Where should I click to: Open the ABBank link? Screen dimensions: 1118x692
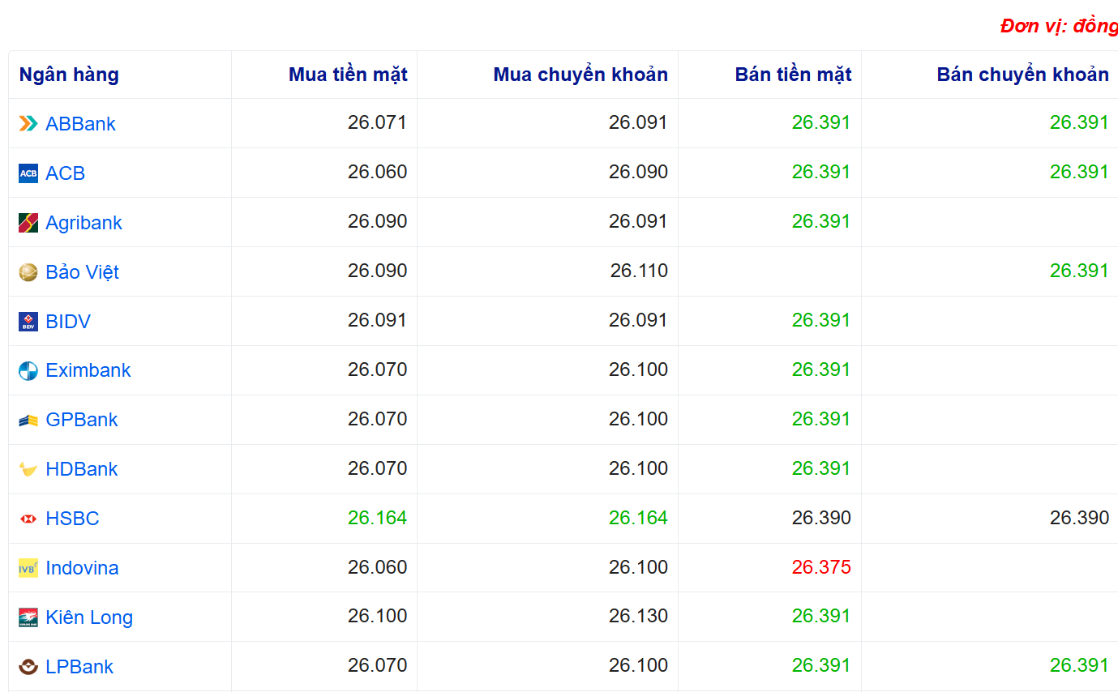80,124
